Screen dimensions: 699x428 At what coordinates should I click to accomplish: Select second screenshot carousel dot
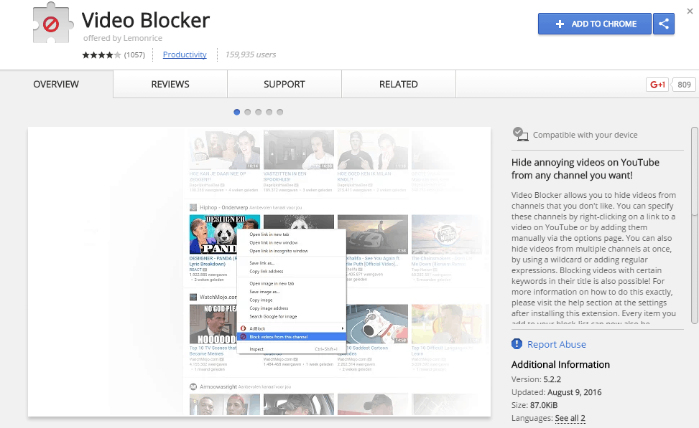[x=247, y=112]
